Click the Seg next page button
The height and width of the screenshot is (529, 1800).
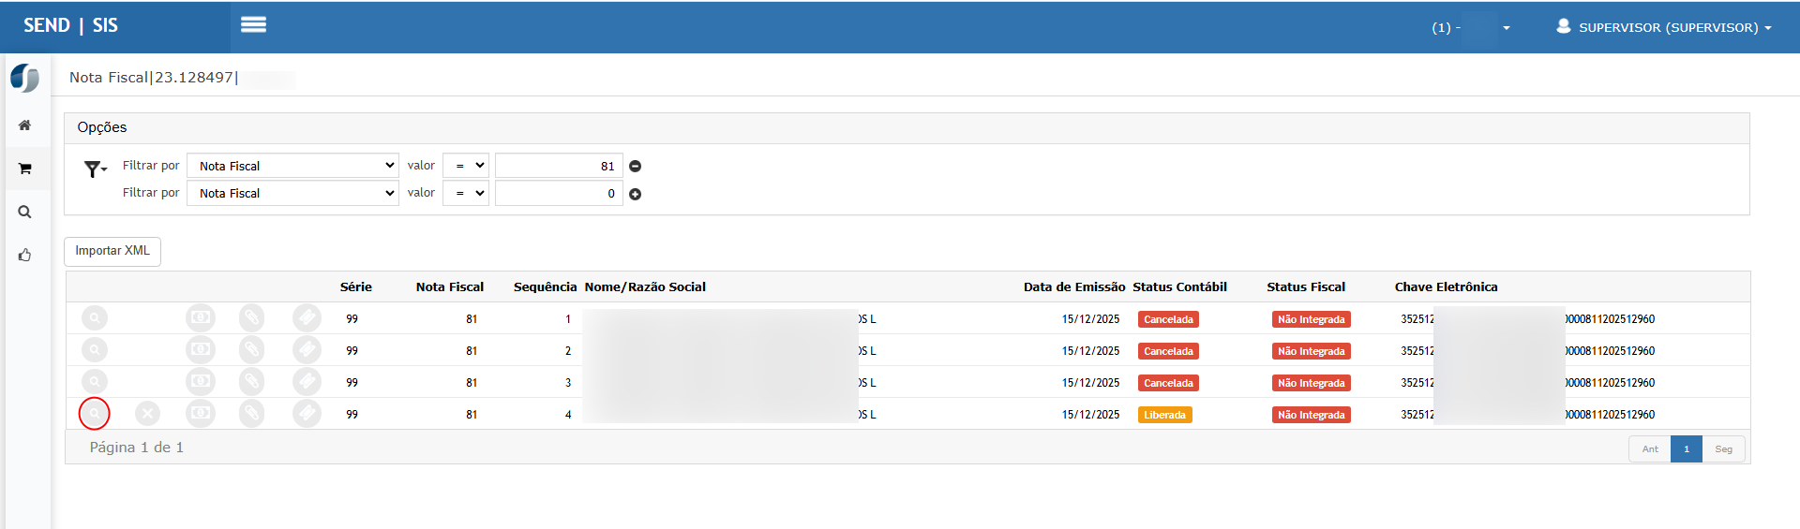(1723, 449)
